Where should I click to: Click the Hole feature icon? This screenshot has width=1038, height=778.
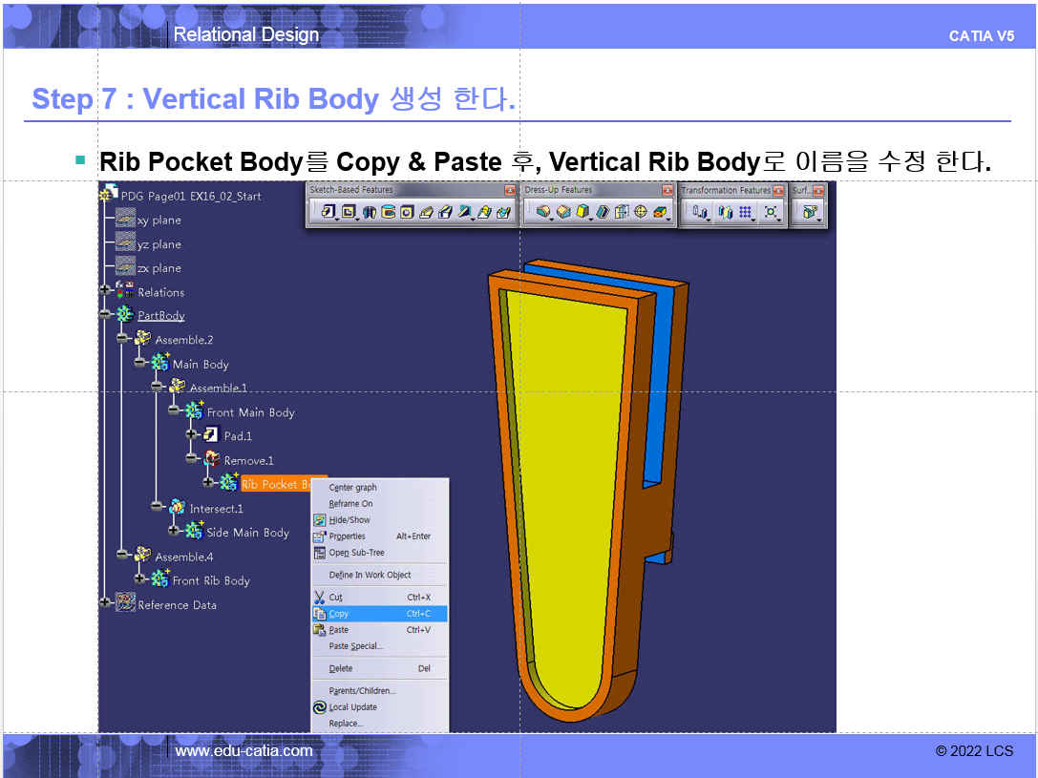tap(407, 212)
